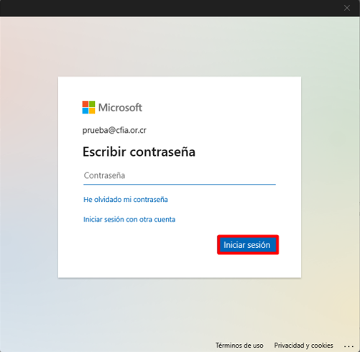This screenshot has width=360, height=352.
Task: Click the blue underline of password box
Action: (x=180, y=185)
